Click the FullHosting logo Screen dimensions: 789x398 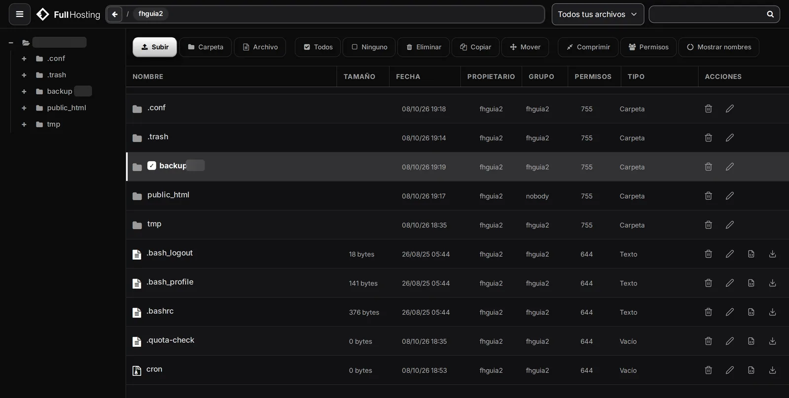click(69, 15)
